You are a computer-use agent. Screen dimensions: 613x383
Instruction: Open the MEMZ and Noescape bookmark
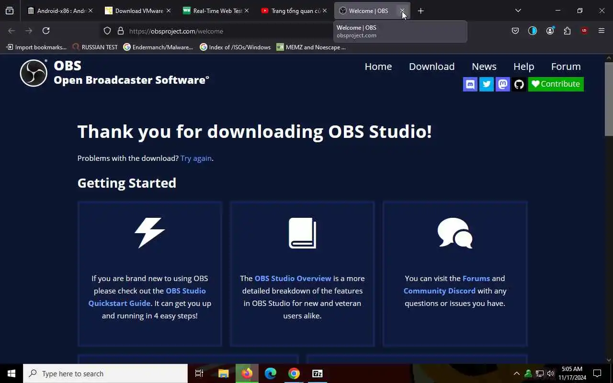311,47
